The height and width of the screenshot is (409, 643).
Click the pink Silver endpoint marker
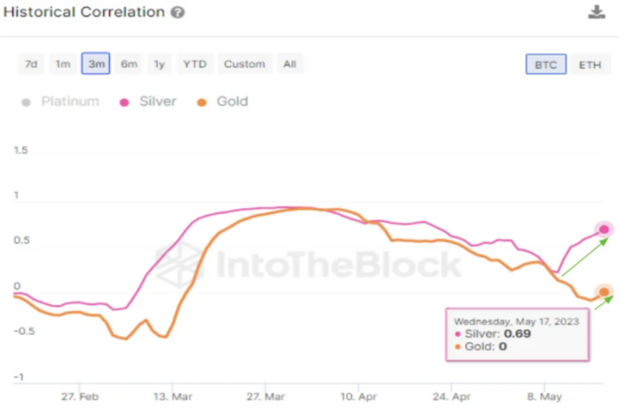click(x=604, y=230)
